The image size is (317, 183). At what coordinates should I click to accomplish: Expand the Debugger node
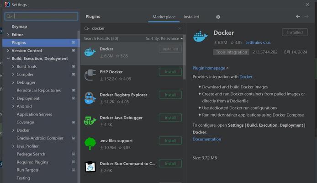pos(13,82)
